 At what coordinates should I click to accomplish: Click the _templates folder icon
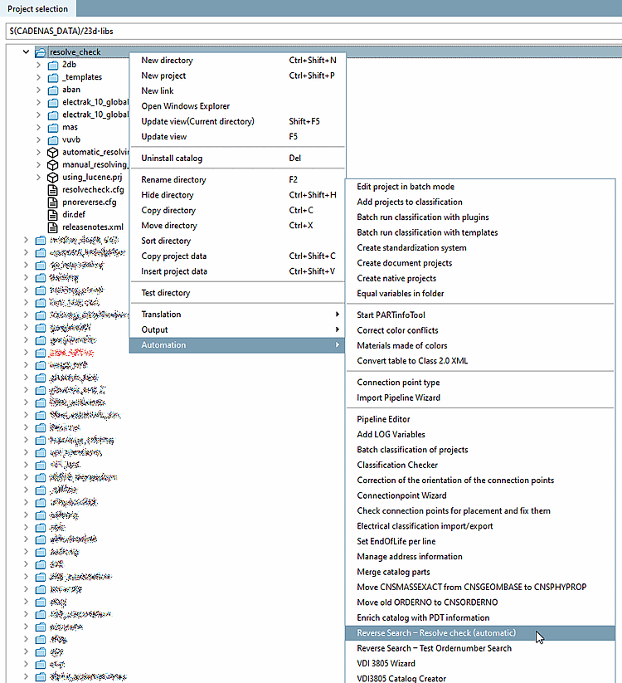tap(53, 77)
